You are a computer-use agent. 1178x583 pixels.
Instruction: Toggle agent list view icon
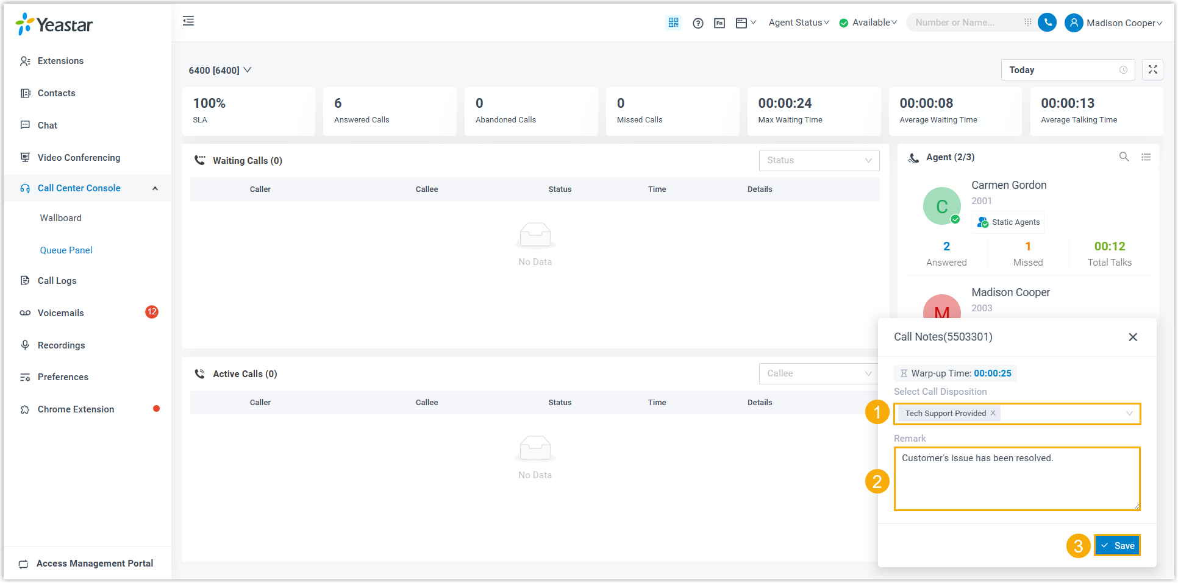[1146, 157]
